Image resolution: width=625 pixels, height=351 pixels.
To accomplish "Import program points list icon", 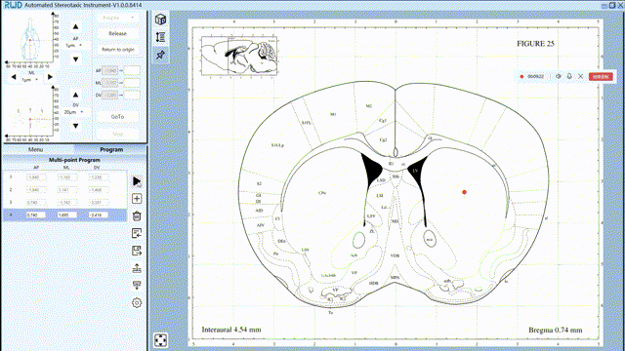I will [137, 233].
